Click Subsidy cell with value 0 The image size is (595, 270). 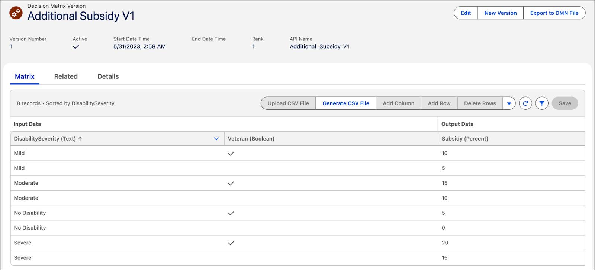511,228
